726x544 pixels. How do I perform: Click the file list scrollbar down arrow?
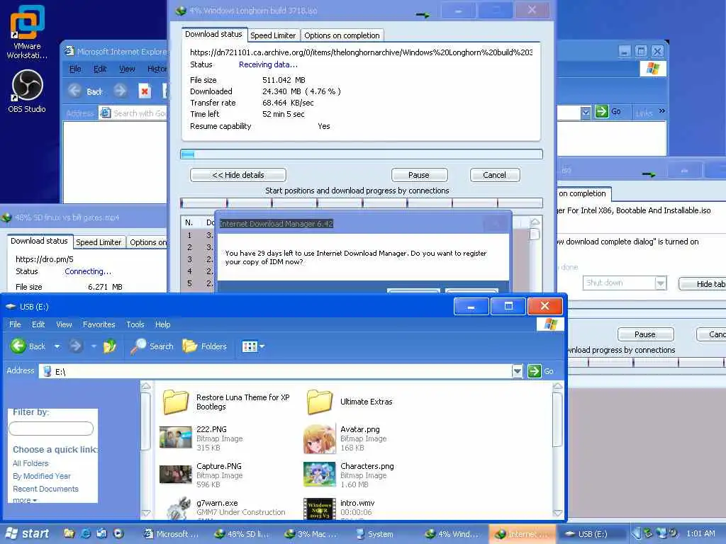(x=558, y=513)
